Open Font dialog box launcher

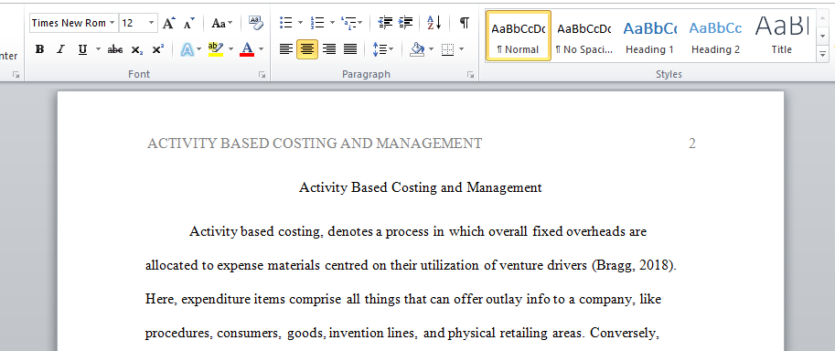(262, 75)
